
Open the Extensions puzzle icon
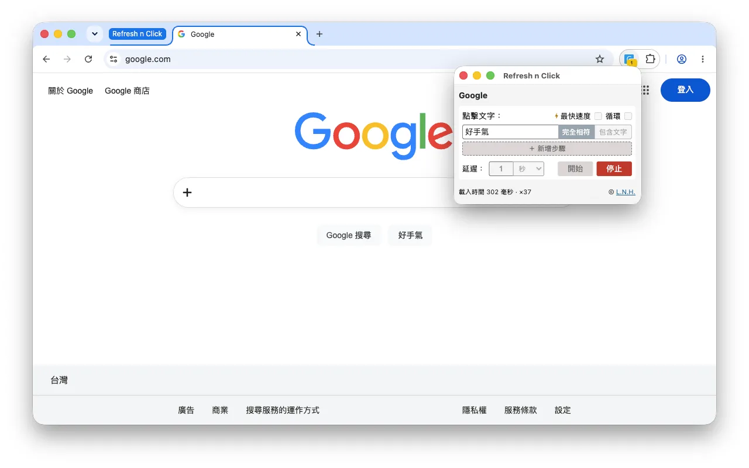tap(650, 59)
